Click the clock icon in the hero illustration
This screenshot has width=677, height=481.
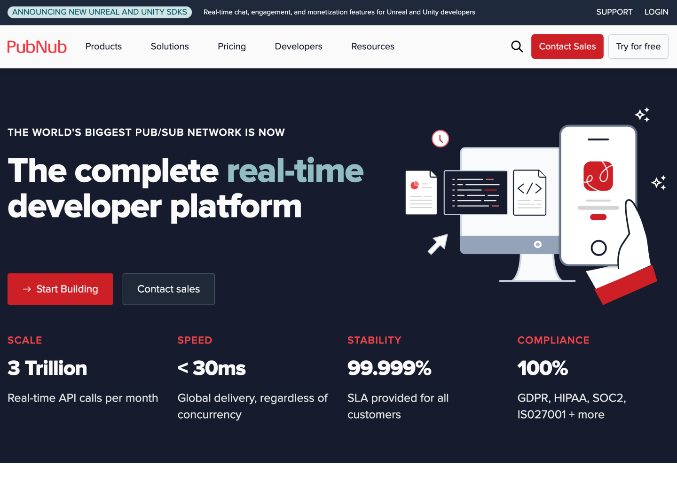[x=440, y=139]
